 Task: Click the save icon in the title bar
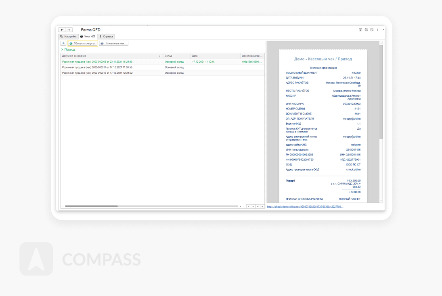coord(360,30)
